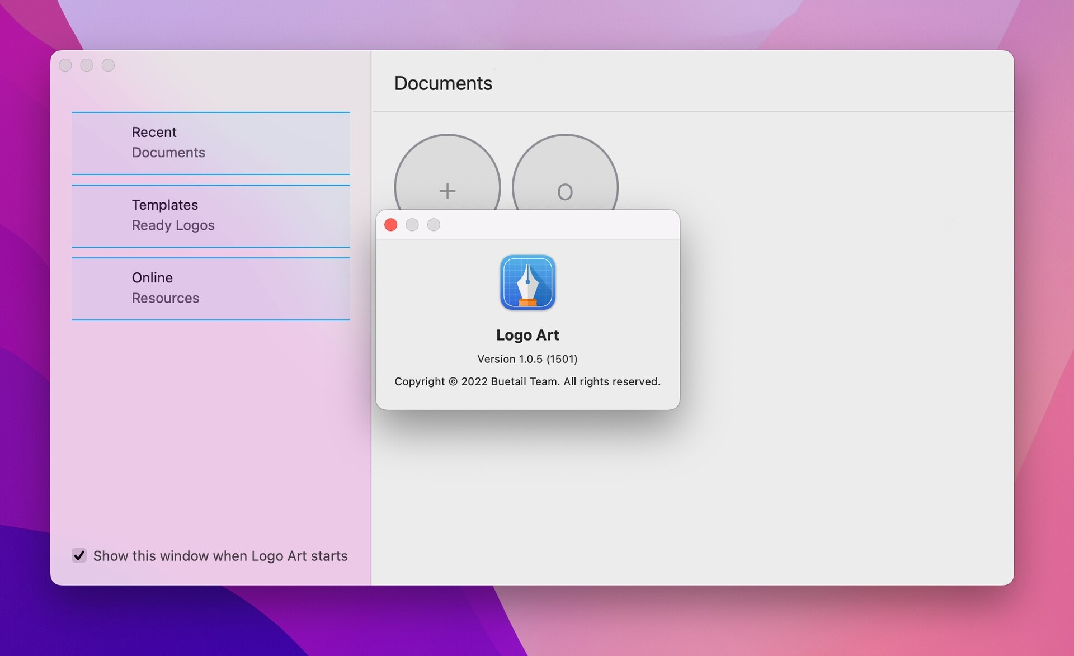The height and width of the screenshot is (656, 1074).
Task: Close the Logo Art about dialog
Action: tap(391, 225)
